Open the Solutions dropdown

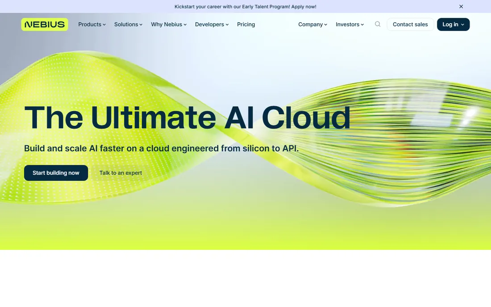pos(128,25)
